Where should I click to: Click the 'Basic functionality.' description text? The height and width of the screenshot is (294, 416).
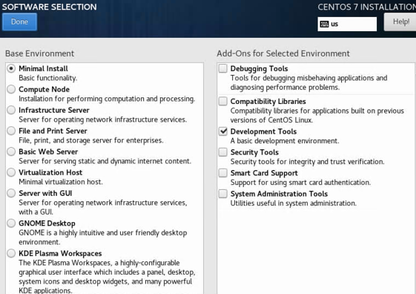47,78
